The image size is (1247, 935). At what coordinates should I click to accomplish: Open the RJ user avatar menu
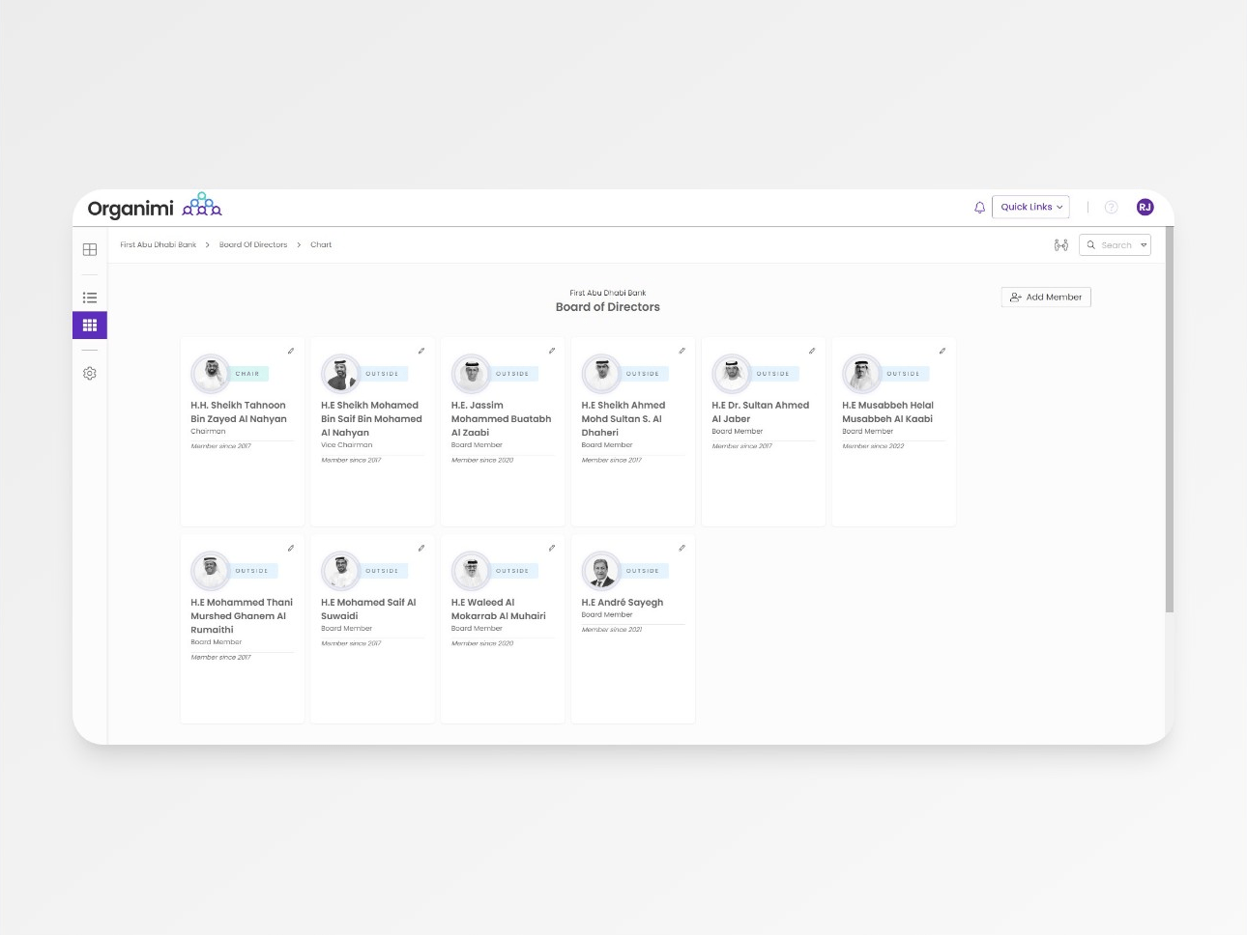tap(1145, 207)
